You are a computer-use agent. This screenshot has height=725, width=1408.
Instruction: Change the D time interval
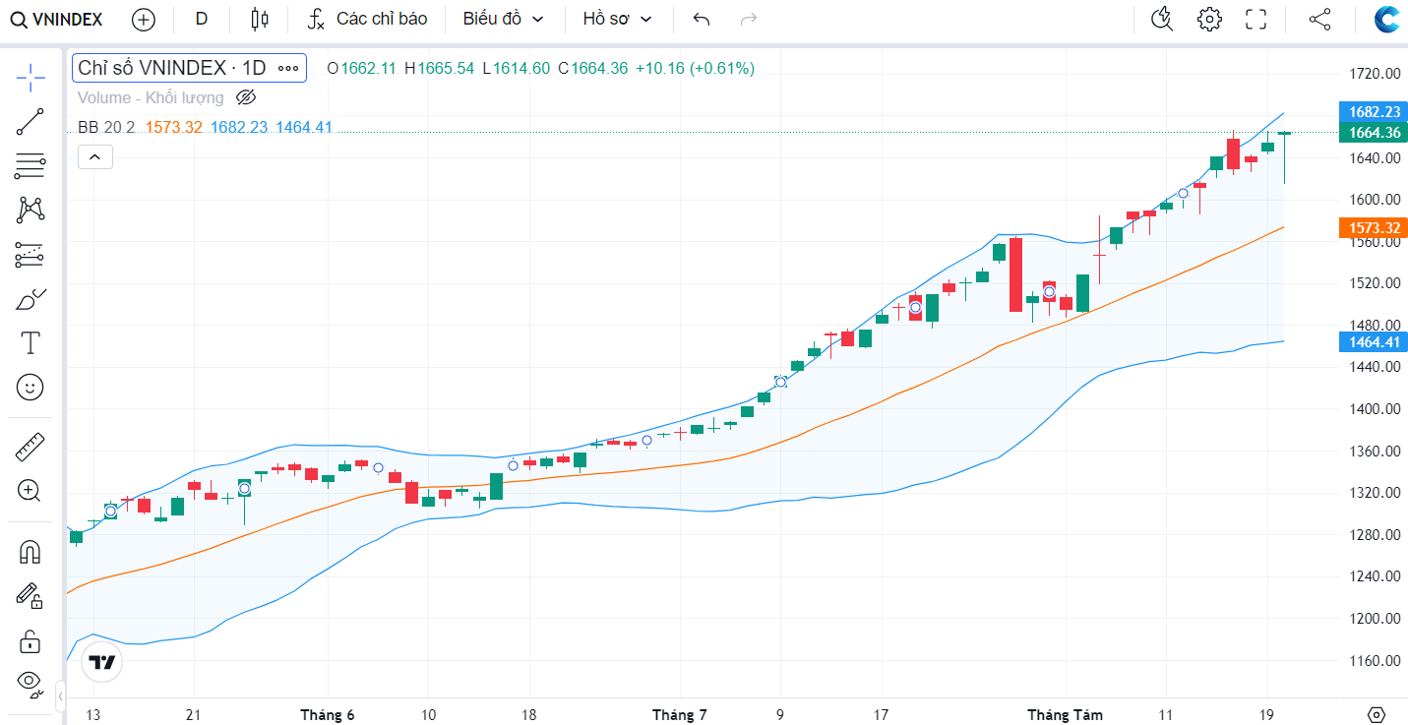click(x=202, y=19)
